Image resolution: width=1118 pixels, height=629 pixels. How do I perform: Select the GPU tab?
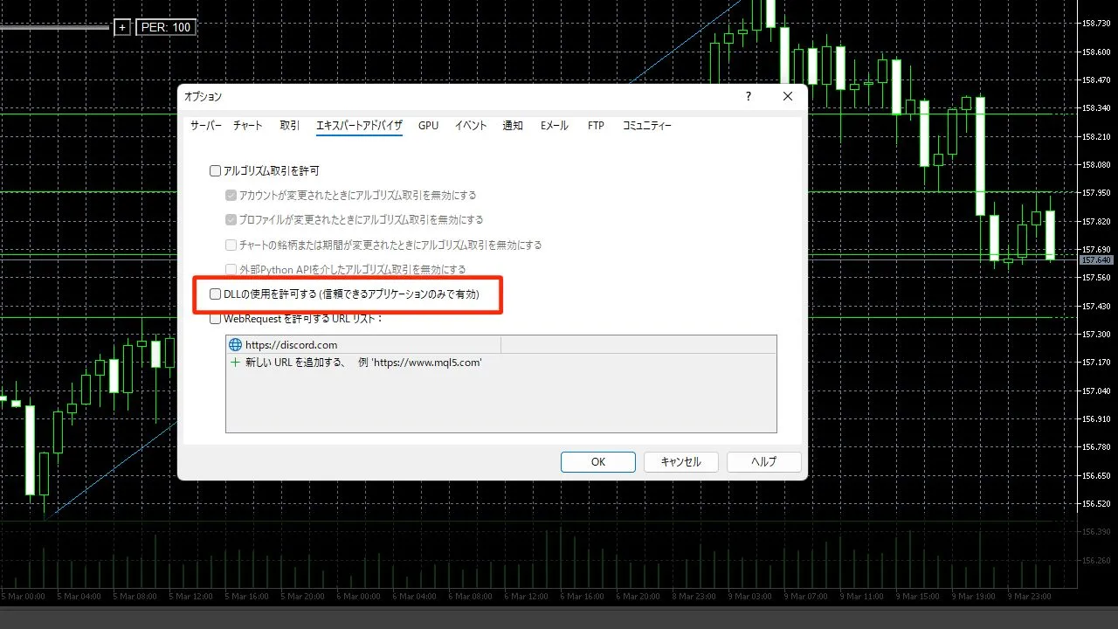[428, 125]
